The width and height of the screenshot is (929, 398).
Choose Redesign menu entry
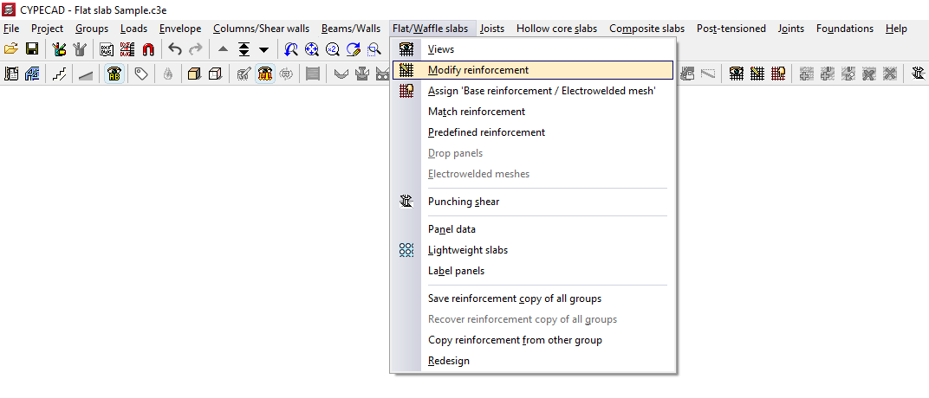(x=532, y=360)
